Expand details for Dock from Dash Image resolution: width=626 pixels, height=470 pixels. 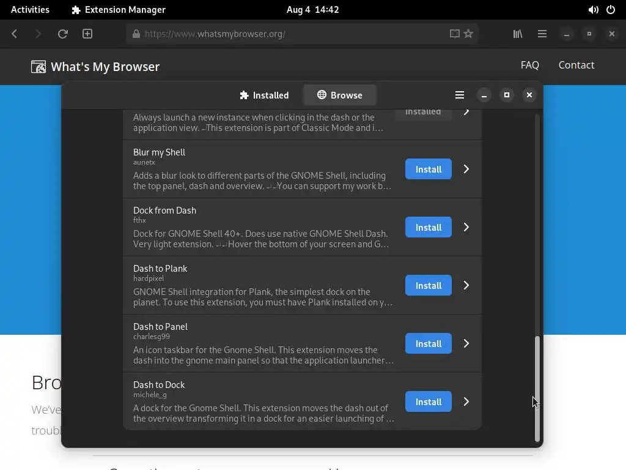coord(466,227)
